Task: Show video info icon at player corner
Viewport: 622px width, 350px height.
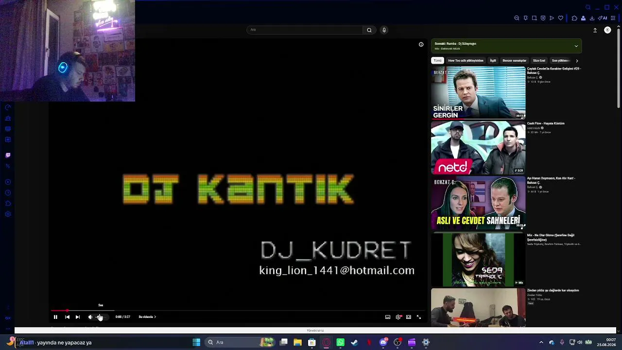Action: click(x=421, y=45)
